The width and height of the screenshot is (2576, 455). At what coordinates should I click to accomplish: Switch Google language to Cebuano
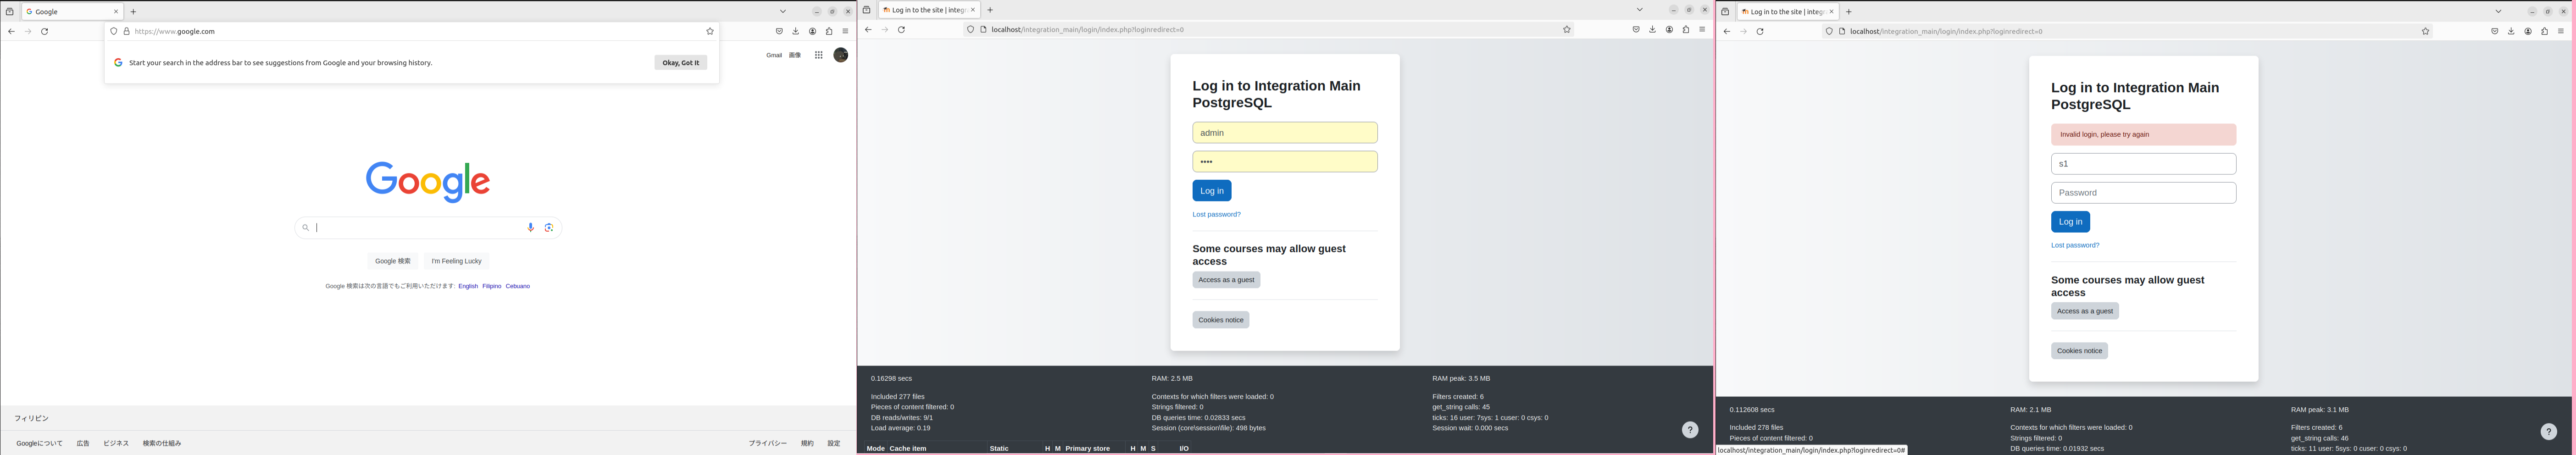[518, 286]
